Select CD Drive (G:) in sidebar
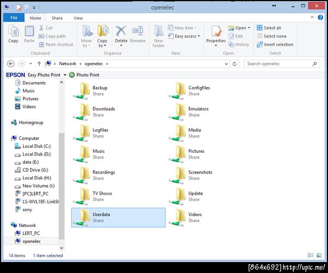 (35, 170)
